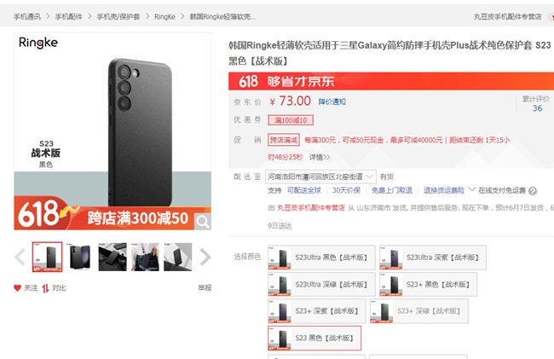Click the heart icon to follow product
The image size is (554, 359).
pyautogui.click(x=18, y=288)
